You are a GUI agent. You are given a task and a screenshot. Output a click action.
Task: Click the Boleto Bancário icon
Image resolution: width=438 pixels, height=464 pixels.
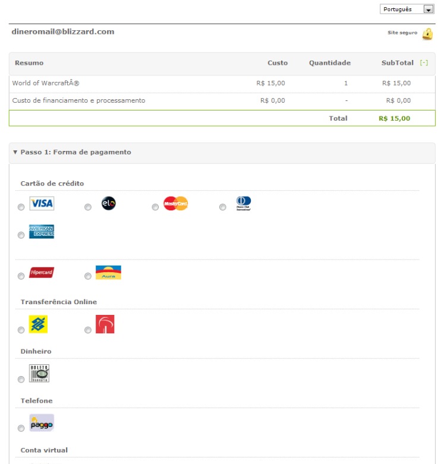(39, 373)
